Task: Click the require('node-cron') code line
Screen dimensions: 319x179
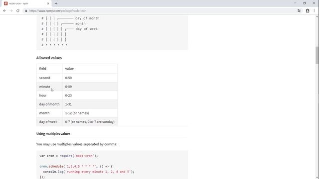Action: pyautogui.click(x=69, y=156)
